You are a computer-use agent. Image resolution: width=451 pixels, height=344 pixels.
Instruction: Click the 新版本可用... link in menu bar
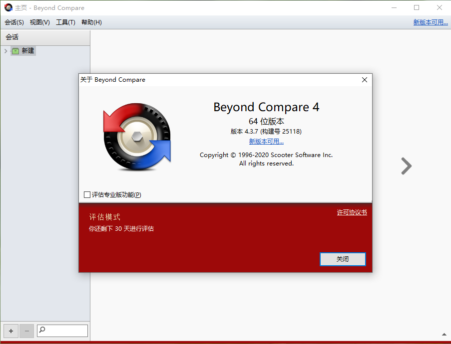click(431, 22)
